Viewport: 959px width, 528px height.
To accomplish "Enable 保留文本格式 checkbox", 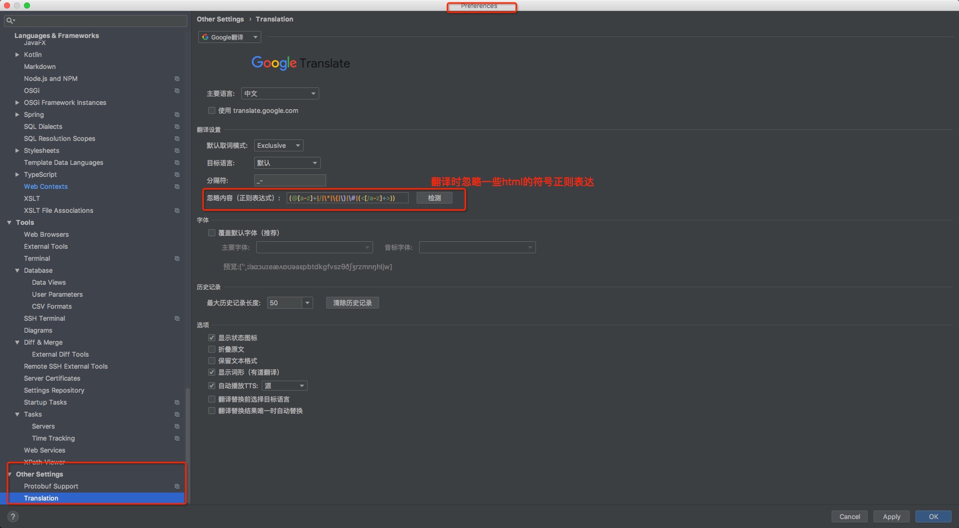I will [x=212, y=361].
